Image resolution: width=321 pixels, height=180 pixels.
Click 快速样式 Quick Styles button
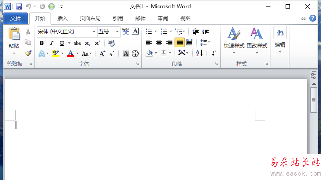tap(234, 40)
